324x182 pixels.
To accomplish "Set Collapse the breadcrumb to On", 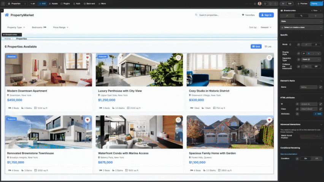I will 307,66.
